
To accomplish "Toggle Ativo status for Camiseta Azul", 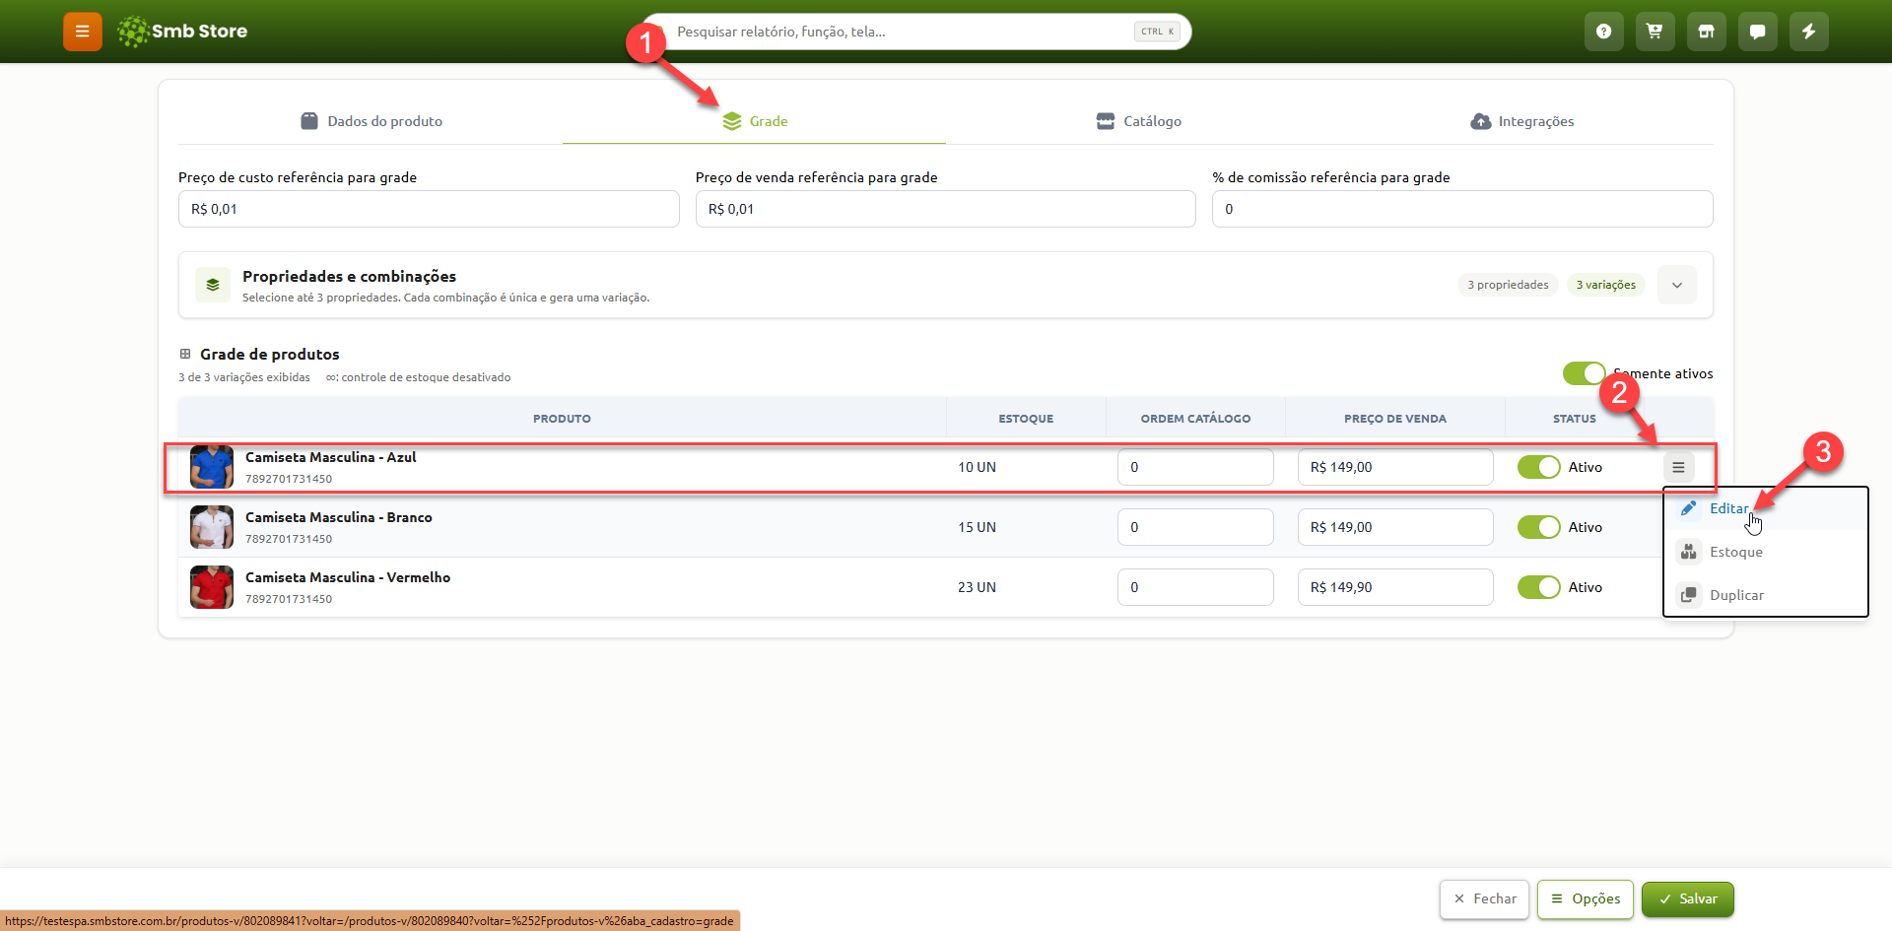I will point(1538,467).
